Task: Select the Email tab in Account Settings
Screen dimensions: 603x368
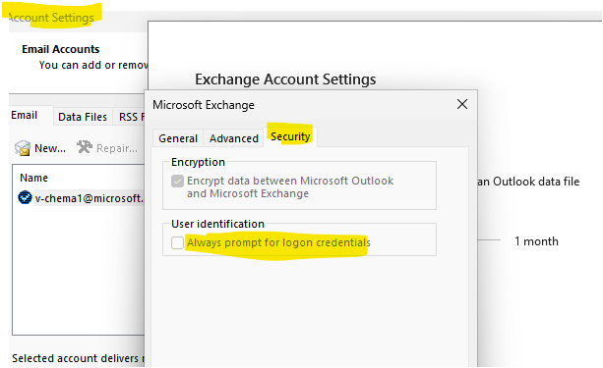Action: click(25, 115)
